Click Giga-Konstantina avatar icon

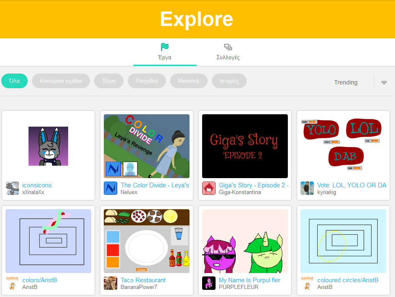(208, 188)
